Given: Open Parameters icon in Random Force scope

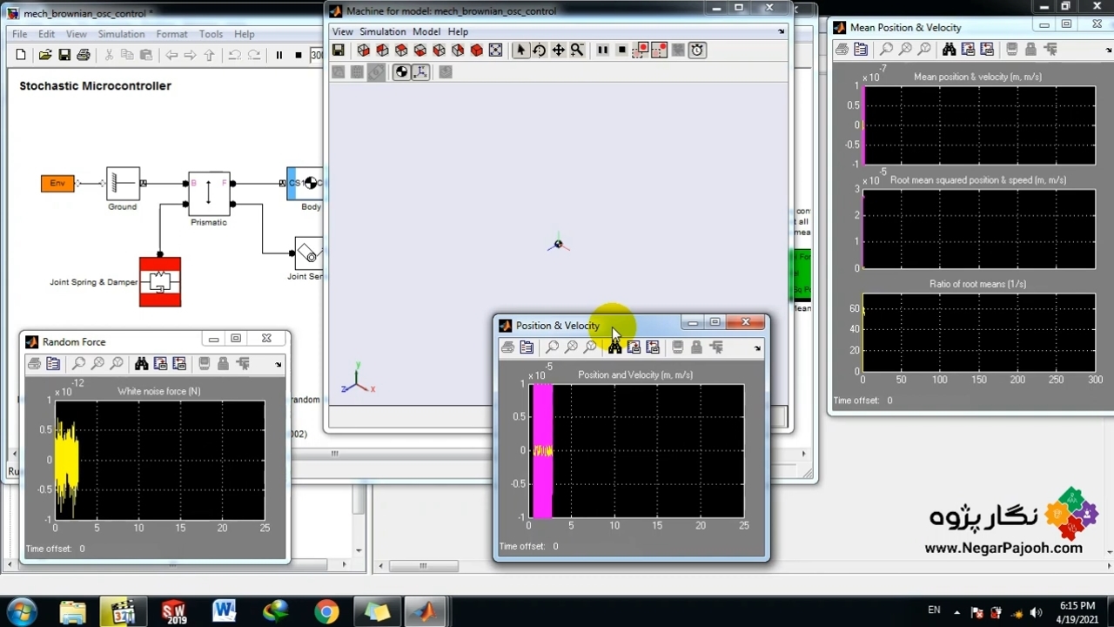Looking at the screenshot, I should (53, 364).
